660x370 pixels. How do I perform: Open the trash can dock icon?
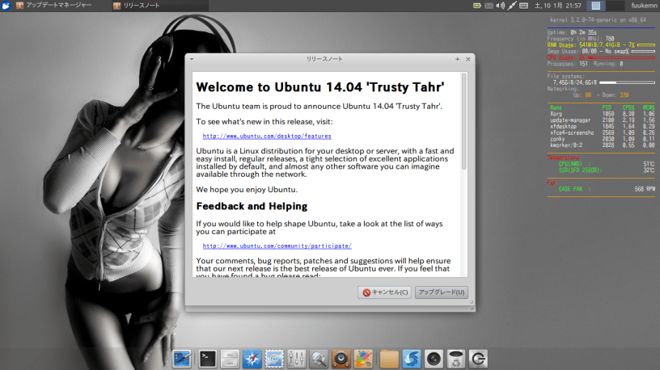tap(456, 359)
